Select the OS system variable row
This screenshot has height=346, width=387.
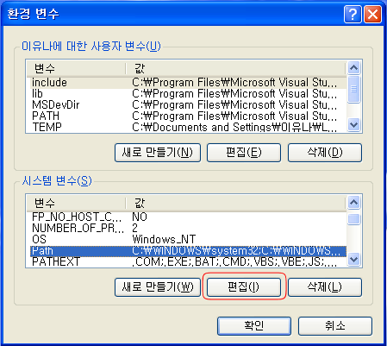187,240
